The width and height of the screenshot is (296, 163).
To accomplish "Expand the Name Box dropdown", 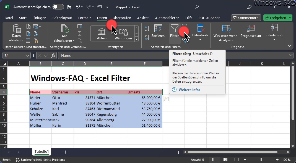I will point(28,56).
